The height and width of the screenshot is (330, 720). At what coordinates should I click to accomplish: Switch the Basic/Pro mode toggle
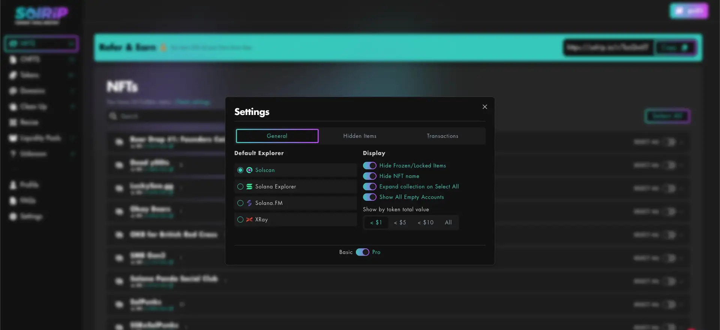pos(362,252)
